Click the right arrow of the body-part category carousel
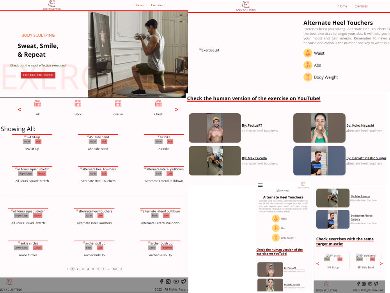This screenshot has height=293, width=390. coord(177,109)
